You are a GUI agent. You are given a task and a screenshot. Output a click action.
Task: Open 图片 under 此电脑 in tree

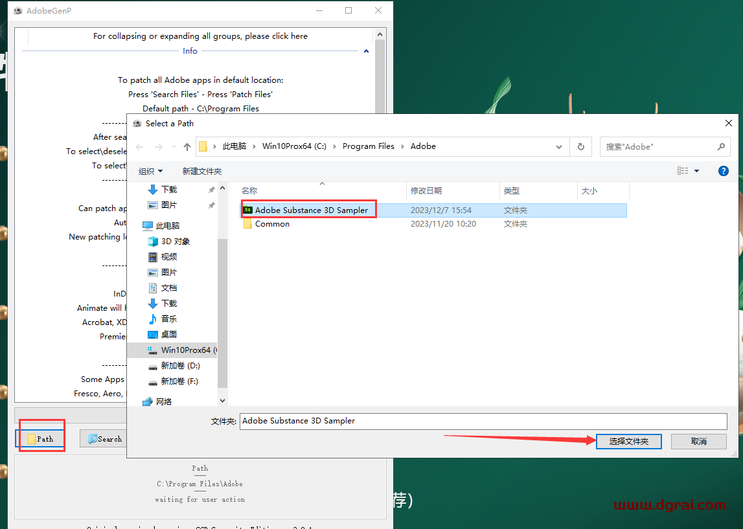(168, 273)
